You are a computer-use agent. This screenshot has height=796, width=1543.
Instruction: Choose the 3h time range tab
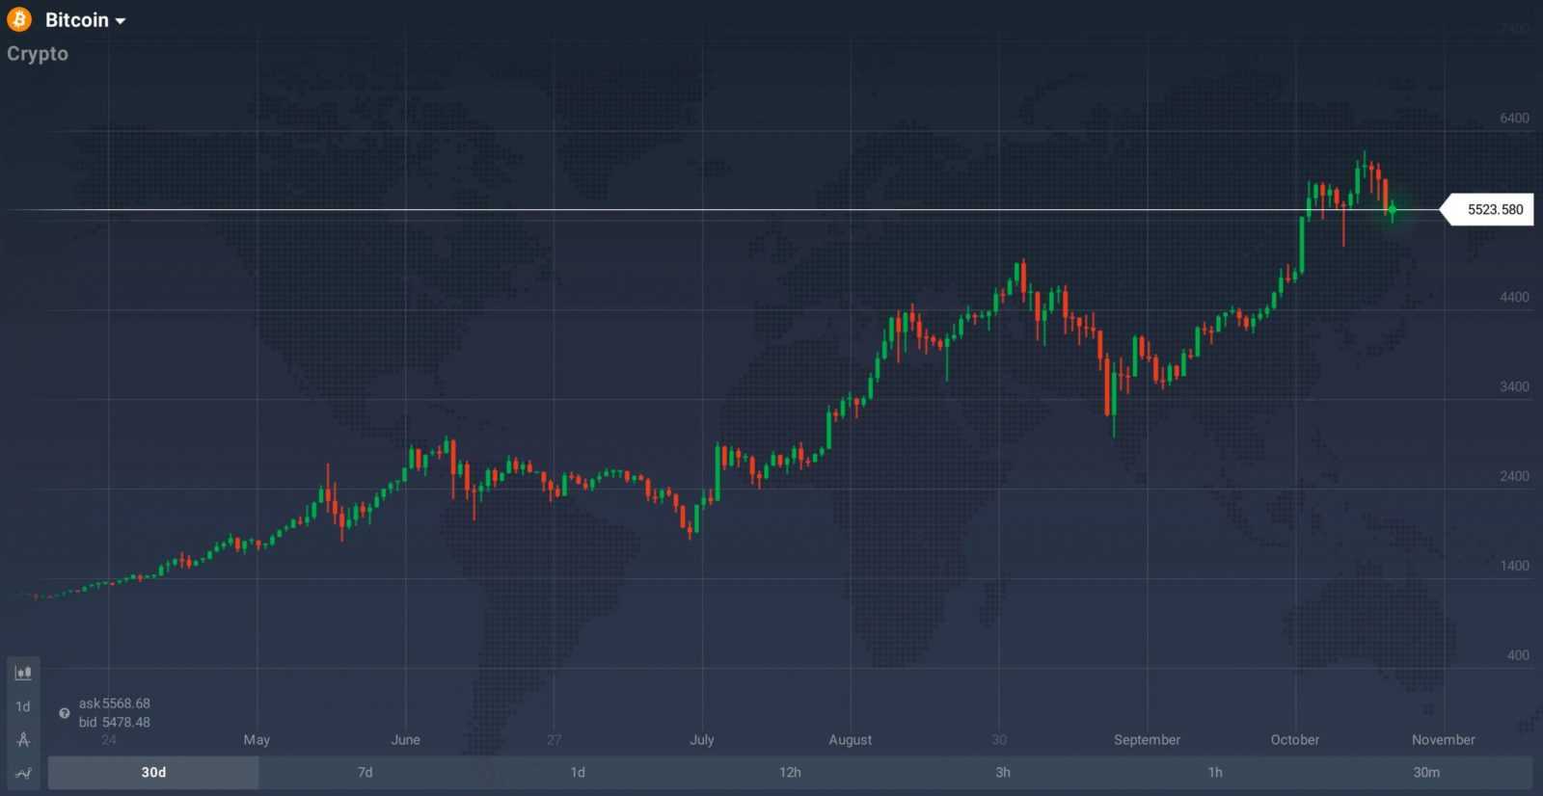point(1003,772)
